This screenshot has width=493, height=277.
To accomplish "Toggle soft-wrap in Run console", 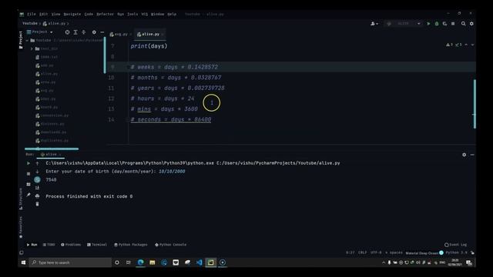I will pos(37,179).
